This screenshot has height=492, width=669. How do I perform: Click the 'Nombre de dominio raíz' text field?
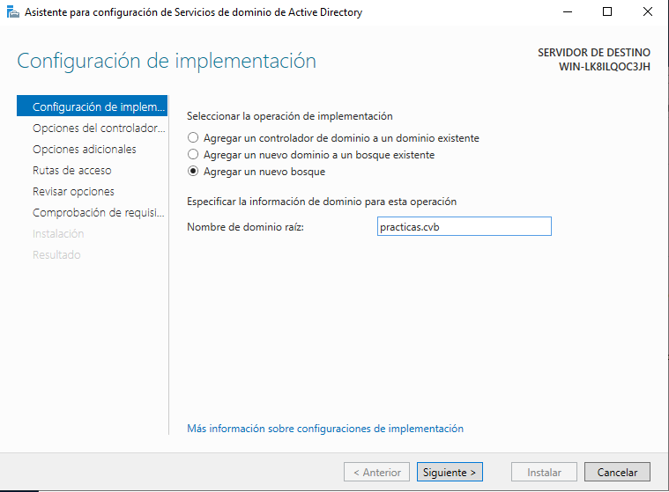pos(465,226)
